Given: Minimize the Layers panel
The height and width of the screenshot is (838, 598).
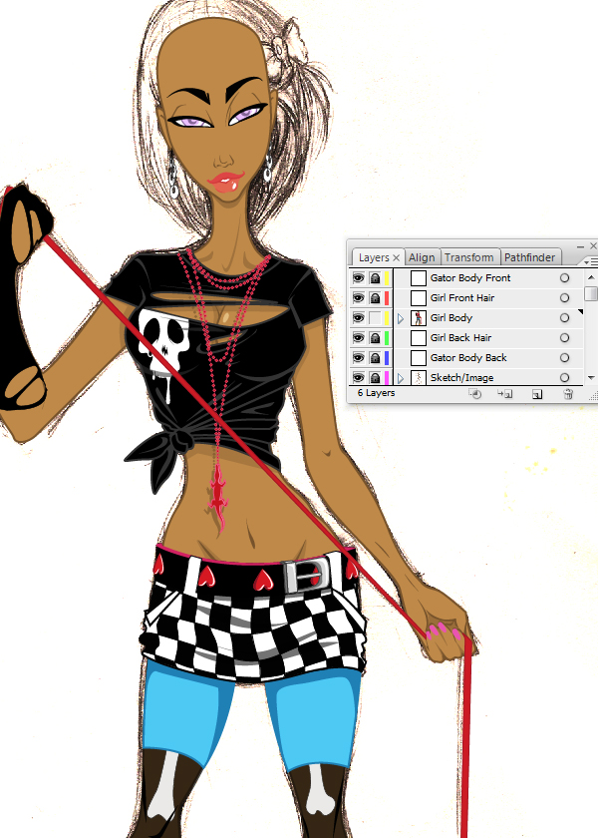Looking at the screenshot, I should tap(580, 246).
